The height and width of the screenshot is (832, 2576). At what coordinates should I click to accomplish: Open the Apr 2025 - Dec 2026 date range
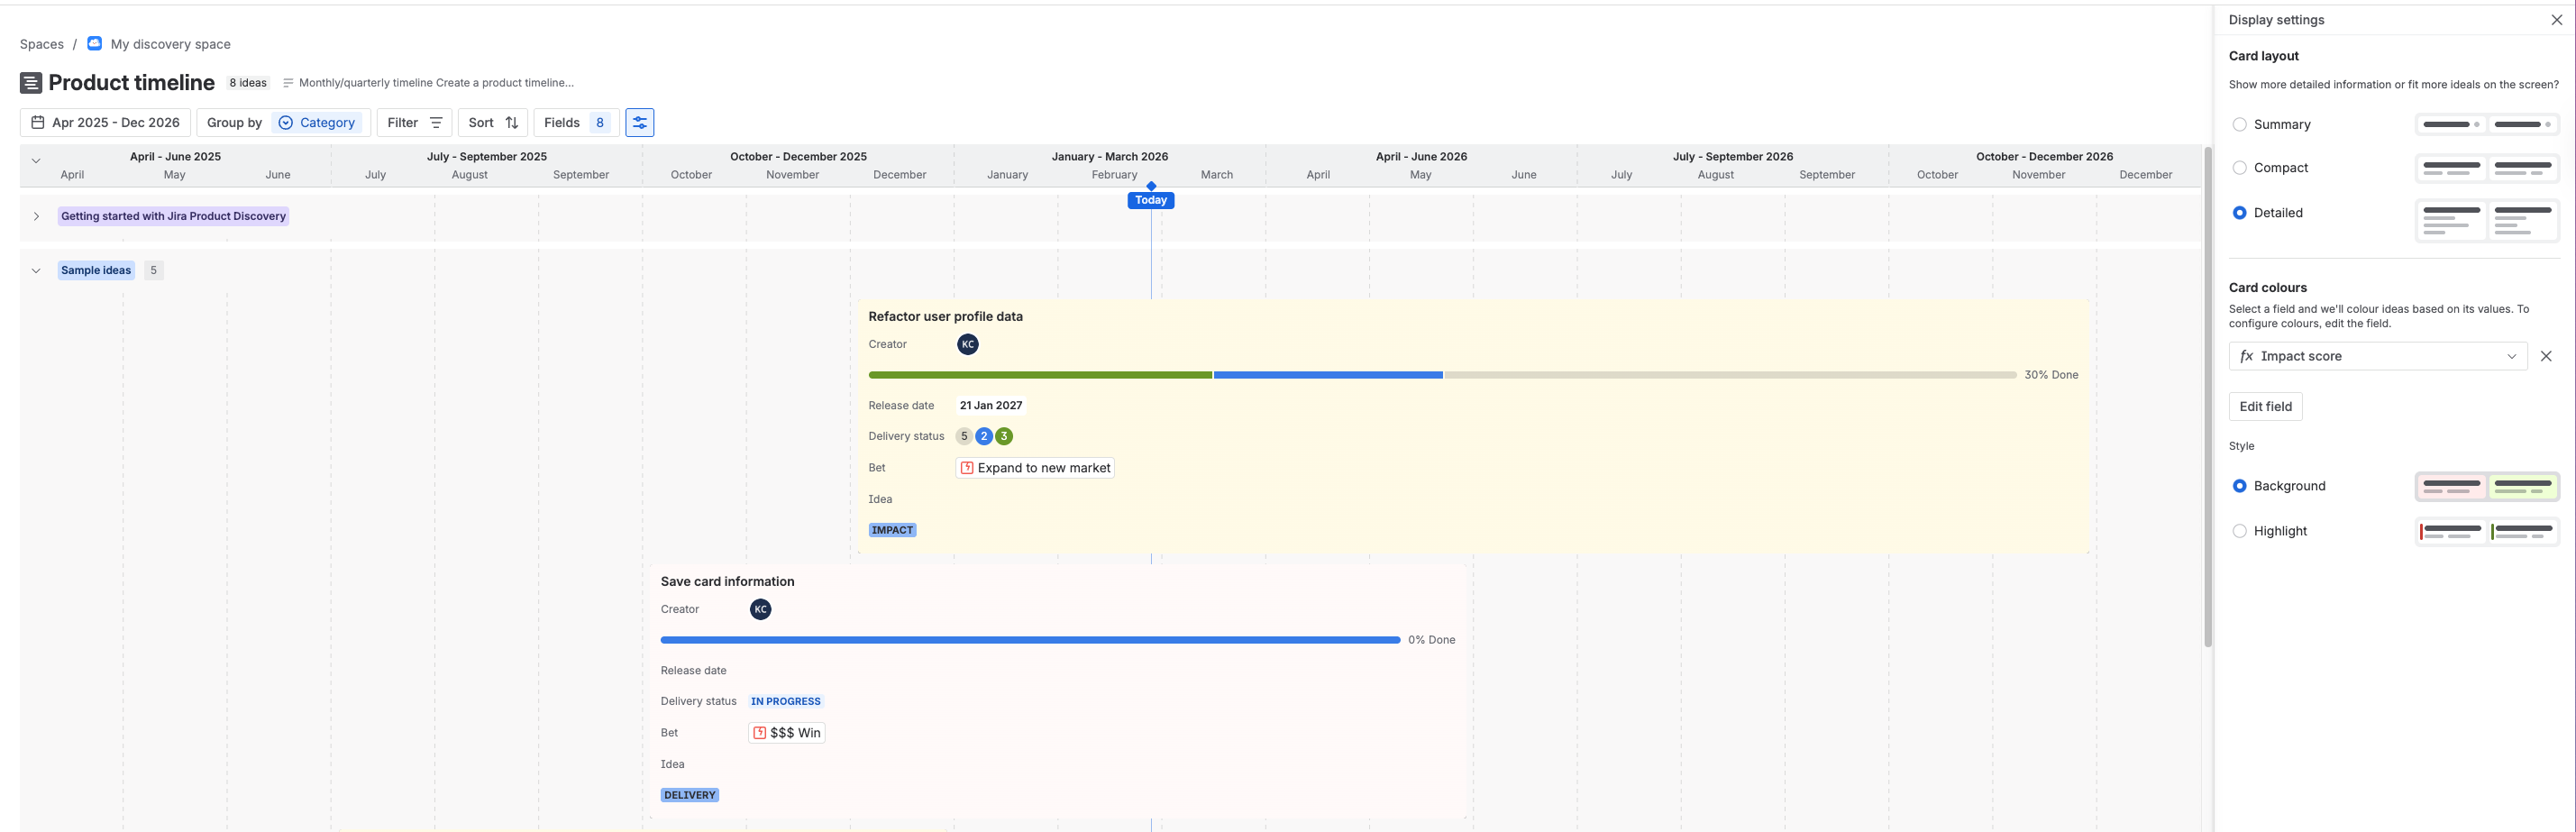tap(105, 122)
